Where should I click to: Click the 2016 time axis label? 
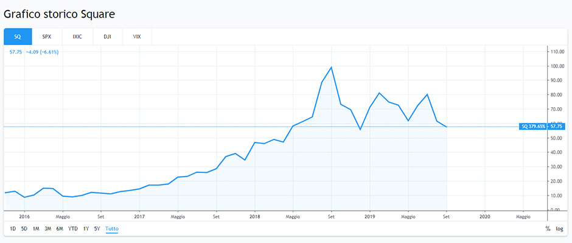[24, 217]
